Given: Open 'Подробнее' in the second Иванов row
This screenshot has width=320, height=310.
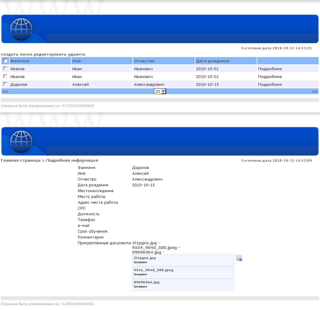Looking at the screenshot, I should point(270,77).
